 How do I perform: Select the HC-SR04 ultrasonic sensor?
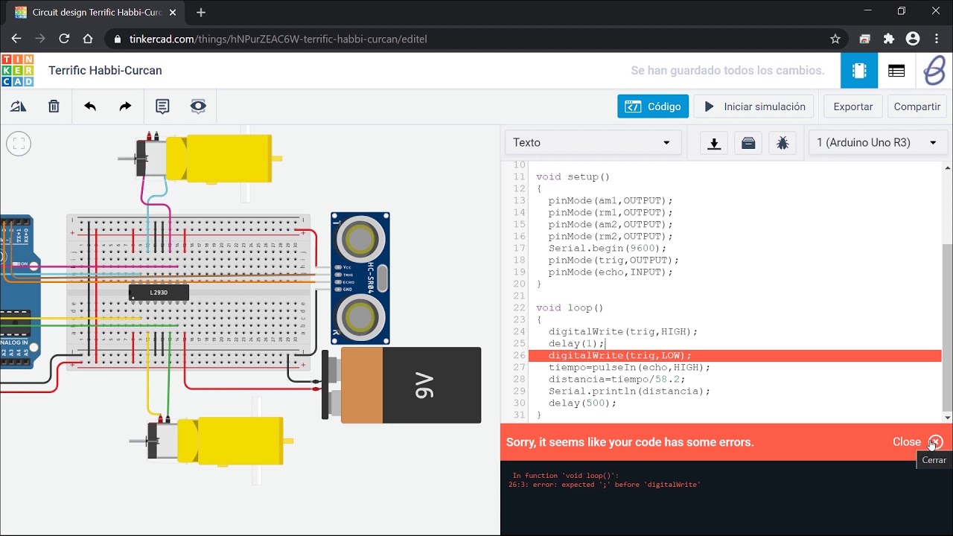coord(360,278)
